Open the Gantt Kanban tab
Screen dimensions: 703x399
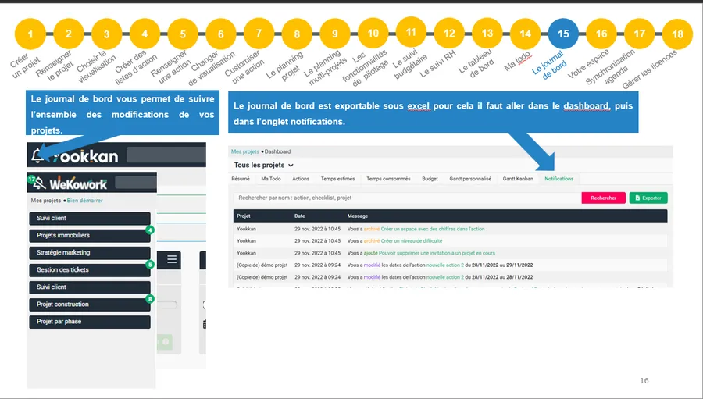click(518, 179)
